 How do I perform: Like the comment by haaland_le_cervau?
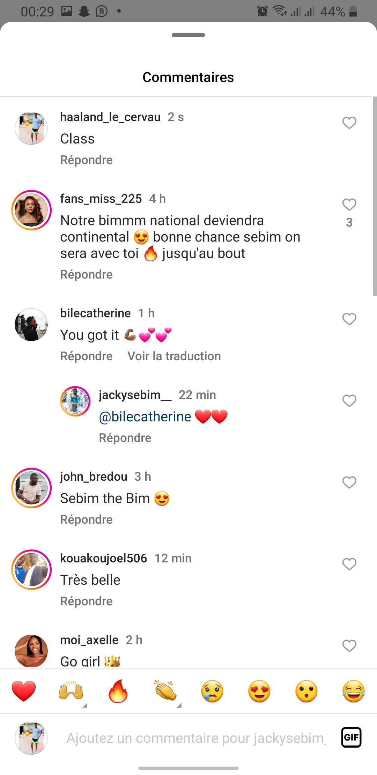click(349, 123)
